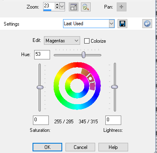Click the zoom to 100% magnifier icon
The height and width of the screenshot is (153, 157).
point(86,7)
